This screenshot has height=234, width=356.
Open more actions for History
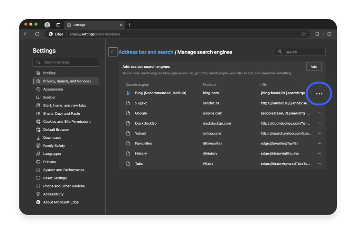pos(319,153)
